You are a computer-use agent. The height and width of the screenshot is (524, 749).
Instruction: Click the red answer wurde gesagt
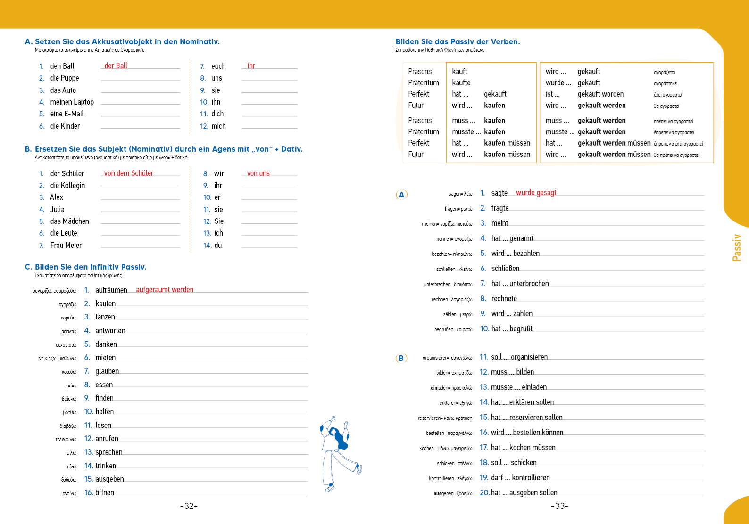pos(536,193)
